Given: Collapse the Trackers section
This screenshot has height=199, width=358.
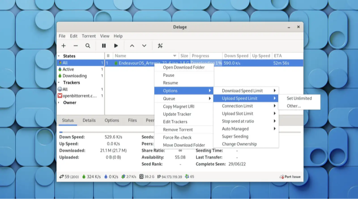Looking at the screenshot, I should point(59,82).
